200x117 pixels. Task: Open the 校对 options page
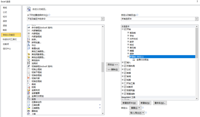coord(5,17)
